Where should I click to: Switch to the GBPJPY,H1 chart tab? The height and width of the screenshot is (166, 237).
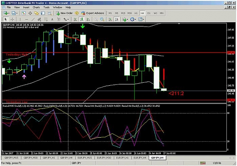click(49, 158)
